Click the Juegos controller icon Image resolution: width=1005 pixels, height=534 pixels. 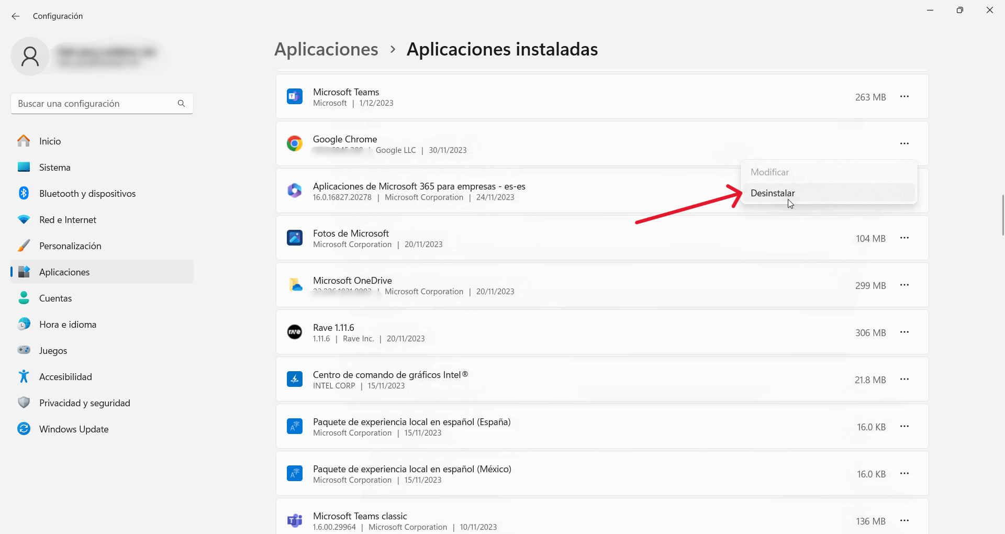24,350
